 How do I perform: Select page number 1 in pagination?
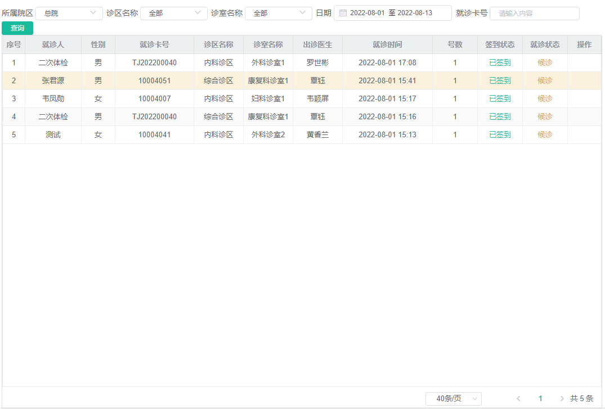click(x=540, y=398)
